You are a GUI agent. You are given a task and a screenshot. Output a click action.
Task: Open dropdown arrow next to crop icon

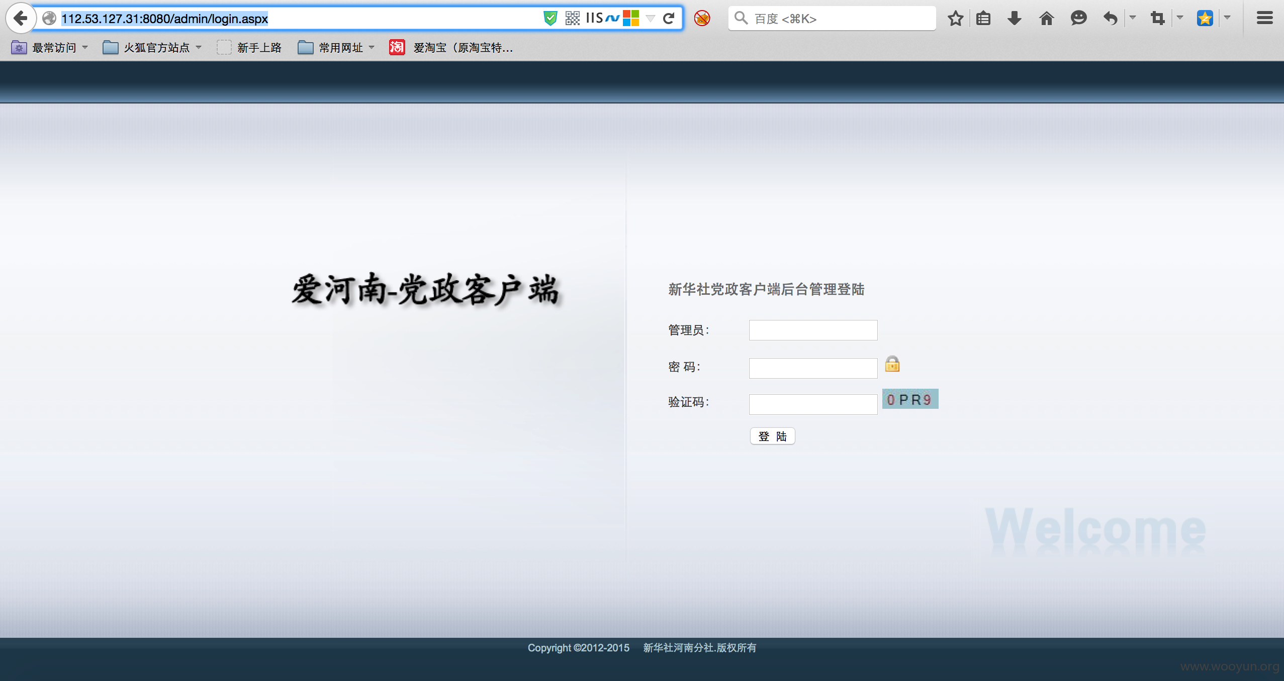pos(1180,18)
